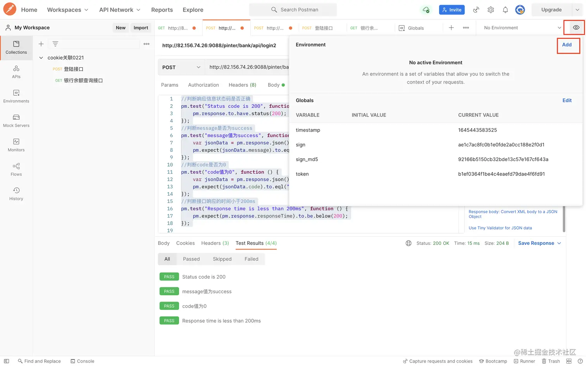Toggle the environment quick look eye icon
Image resolution: width=586 pixels, height=366 pixels.
(x=576, y=27)
